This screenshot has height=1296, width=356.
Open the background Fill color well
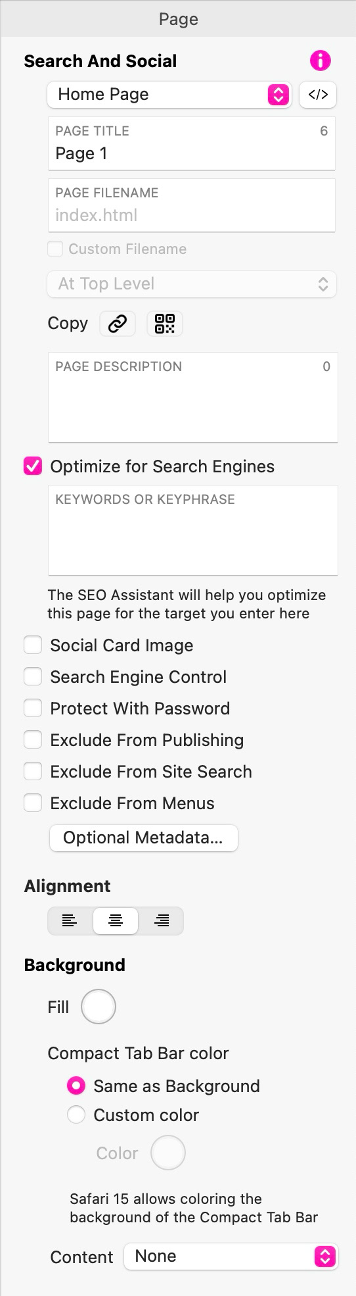[x=99, y=1007]
